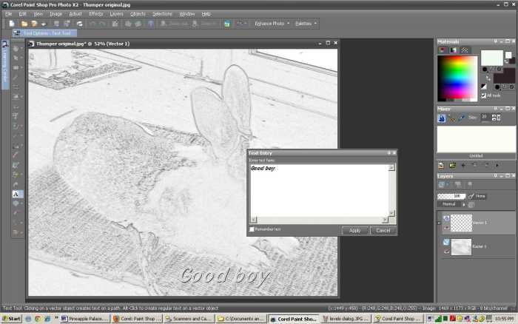Adjust the layer opacity slider at 100

tap(451, 196)
